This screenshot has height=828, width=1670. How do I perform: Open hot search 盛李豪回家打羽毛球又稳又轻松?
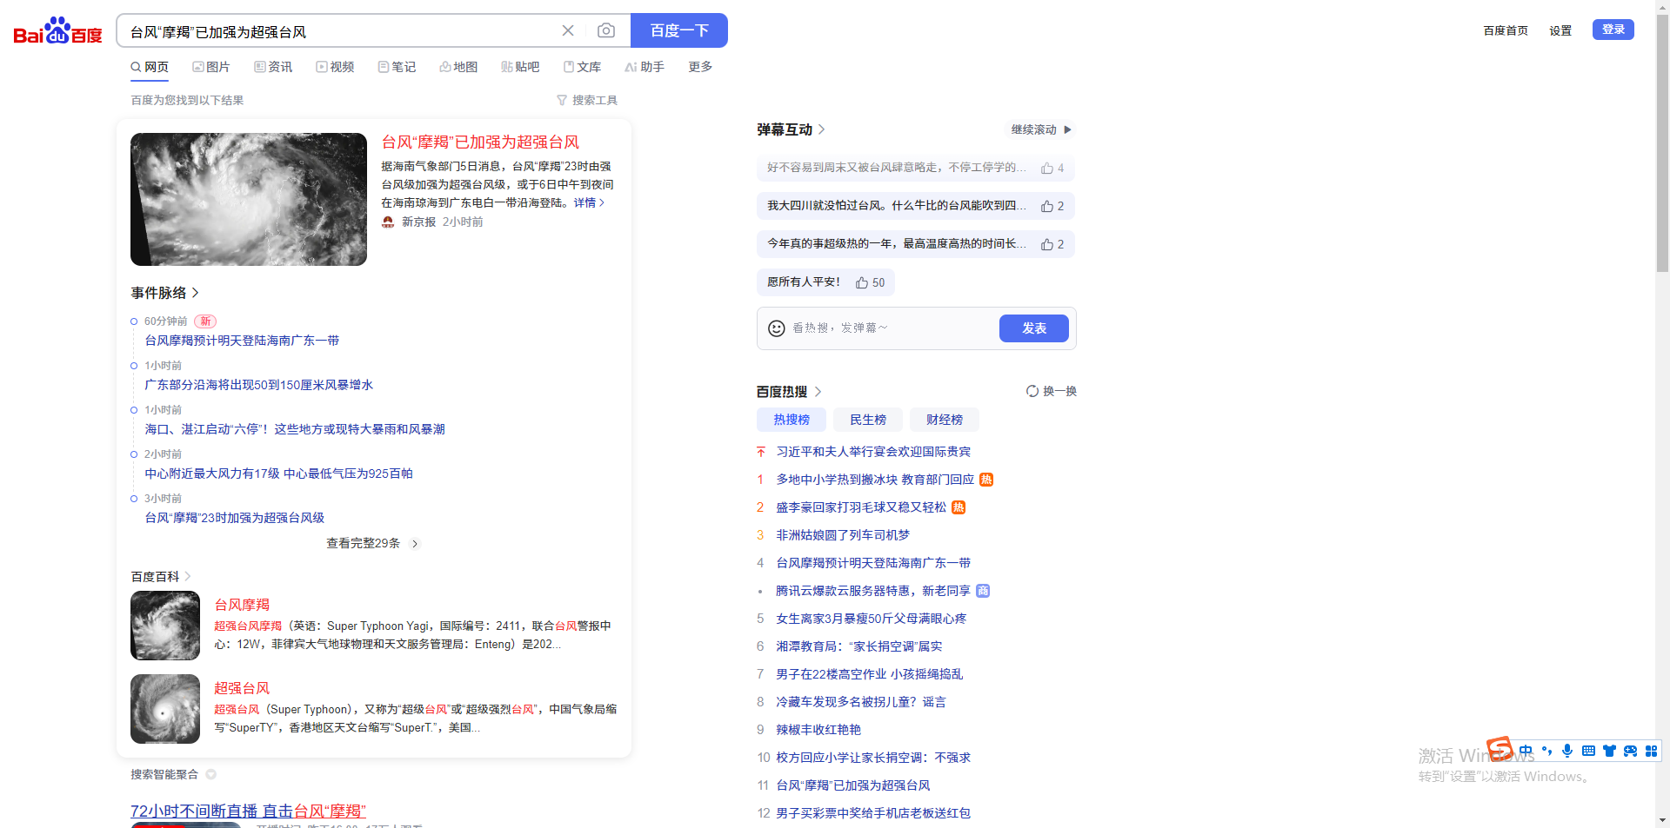click(861, 507)
